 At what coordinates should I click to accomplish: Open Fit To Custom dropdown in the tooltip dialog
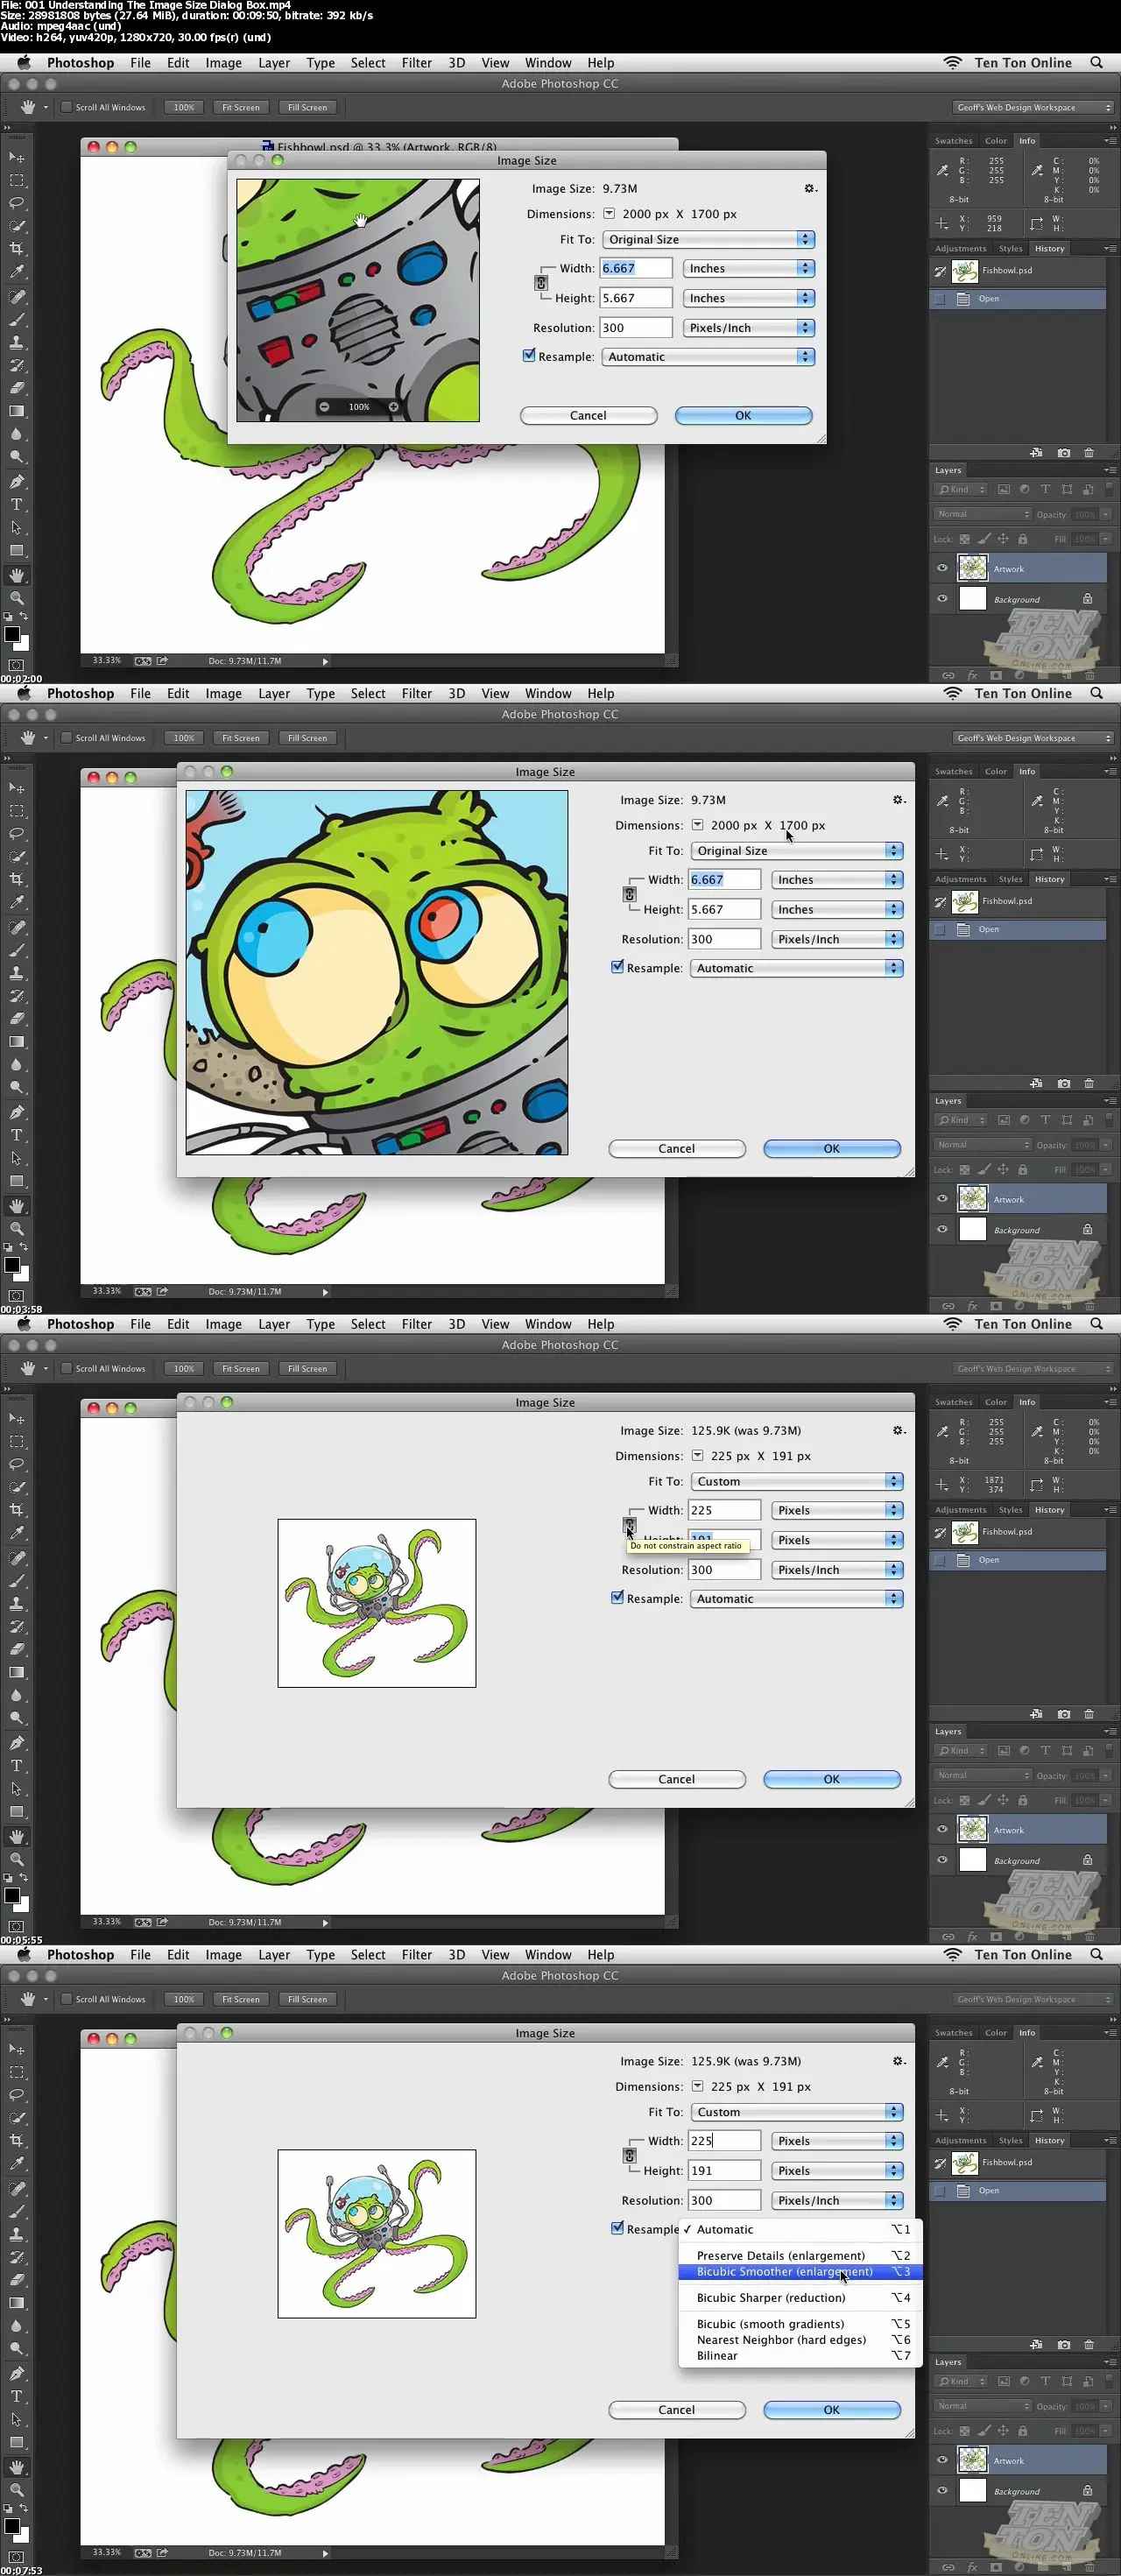pyautogui.click(x=796, y=1481)
